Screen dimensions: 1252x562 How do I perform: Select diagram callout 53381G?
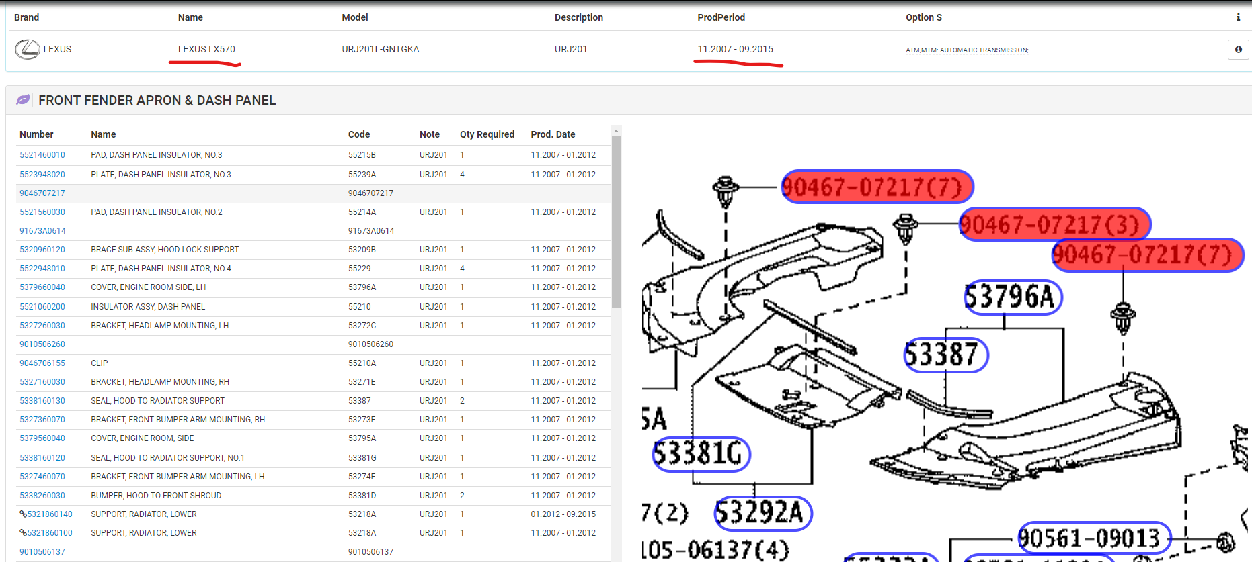pos(701,455)
